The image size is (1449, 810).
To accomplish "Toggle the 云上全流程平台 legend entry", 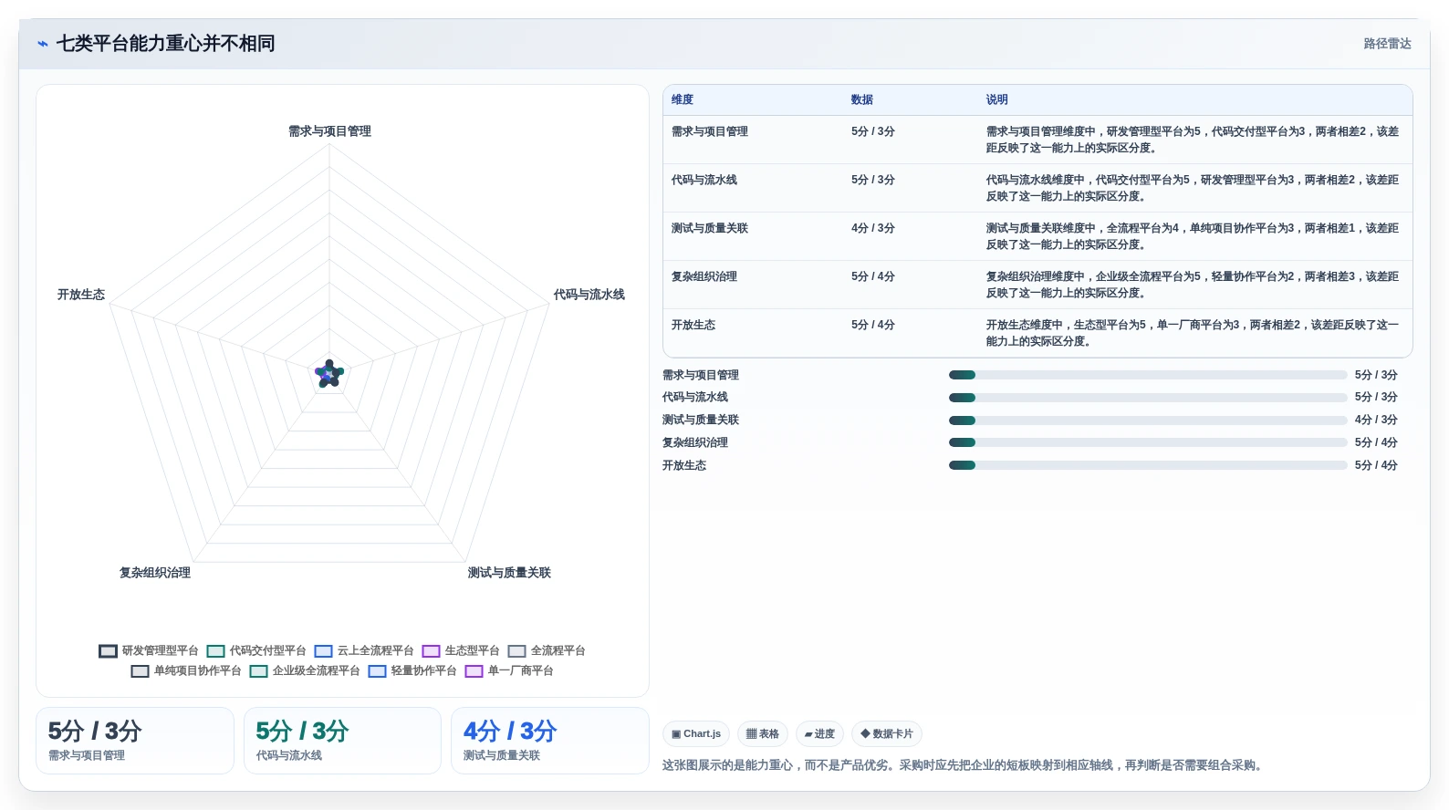I will point(364,651).
